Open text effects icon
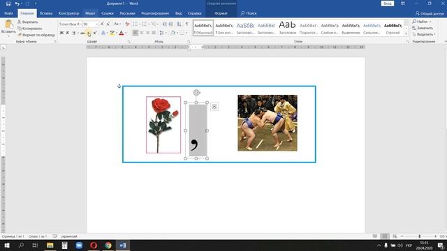This screenshot has height=251, width=447. point(103,33)
